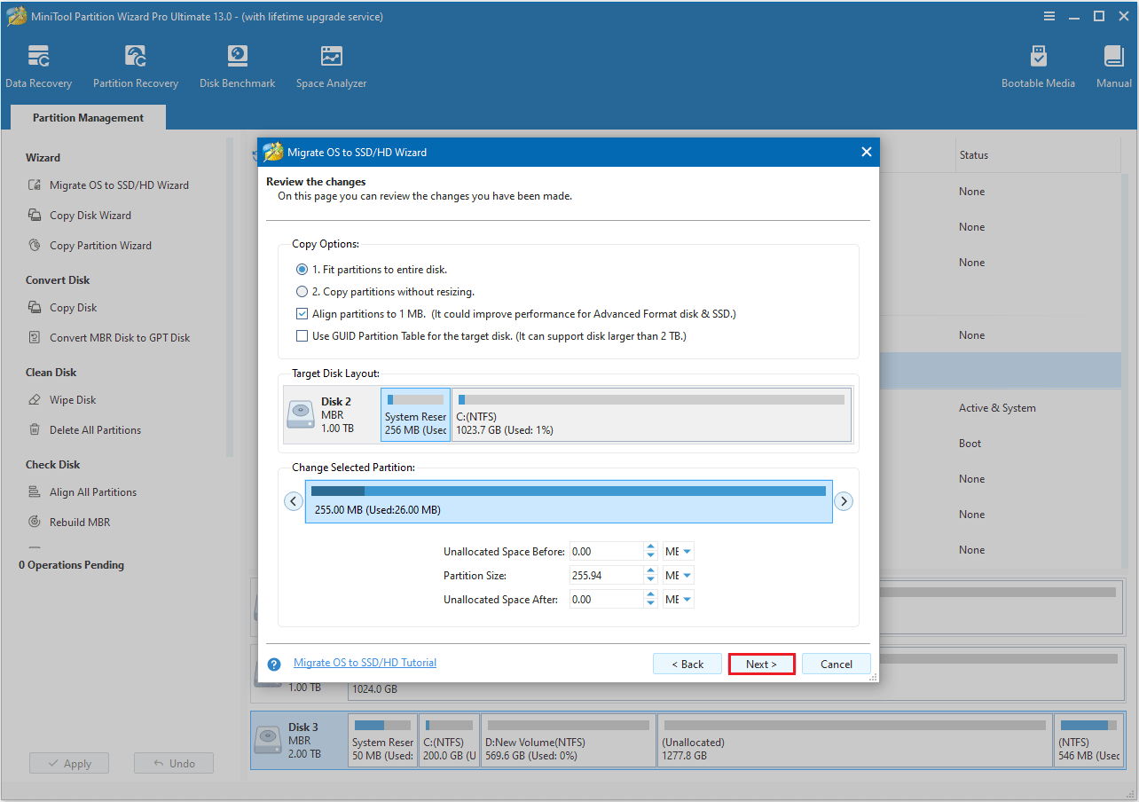Select the Copy partitions without resizing option

click(302, 290)
